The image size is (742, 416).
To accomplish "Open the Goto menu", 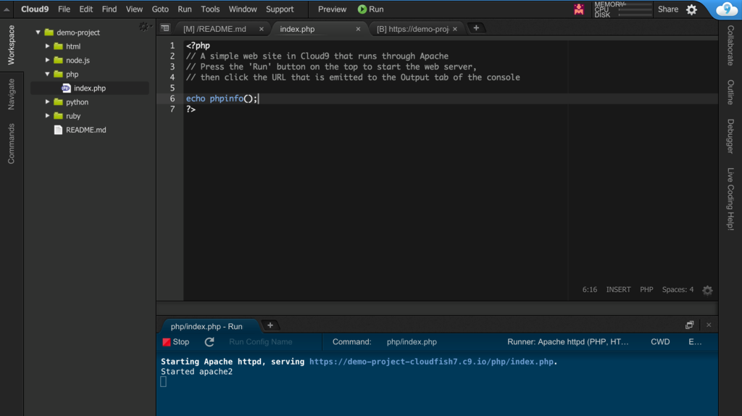I will (x=160, y=9).
